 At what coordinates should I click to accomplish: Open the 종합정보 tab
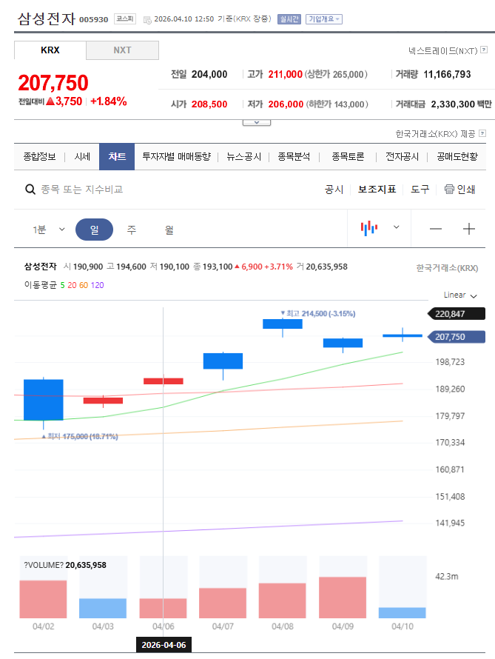click(x=39, y=157)
